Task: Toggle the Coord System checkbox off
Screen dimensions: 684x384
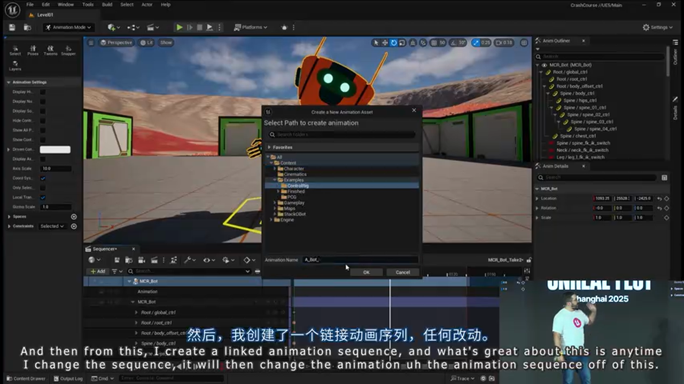Action: pyautogui.click(x=43, y=178)
